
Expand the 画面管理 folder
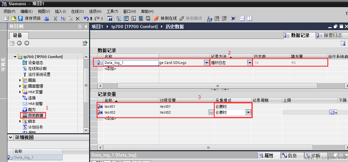click(20, 86)
